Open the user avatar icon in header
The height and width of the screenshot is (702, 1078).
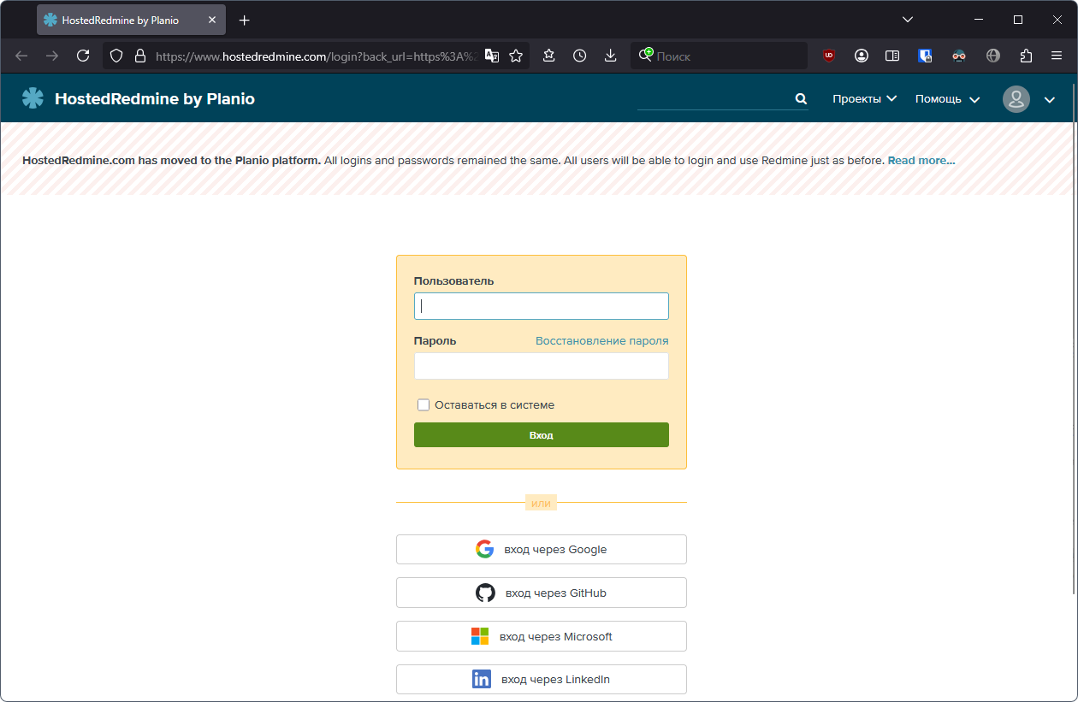[x=1016, y=99]
